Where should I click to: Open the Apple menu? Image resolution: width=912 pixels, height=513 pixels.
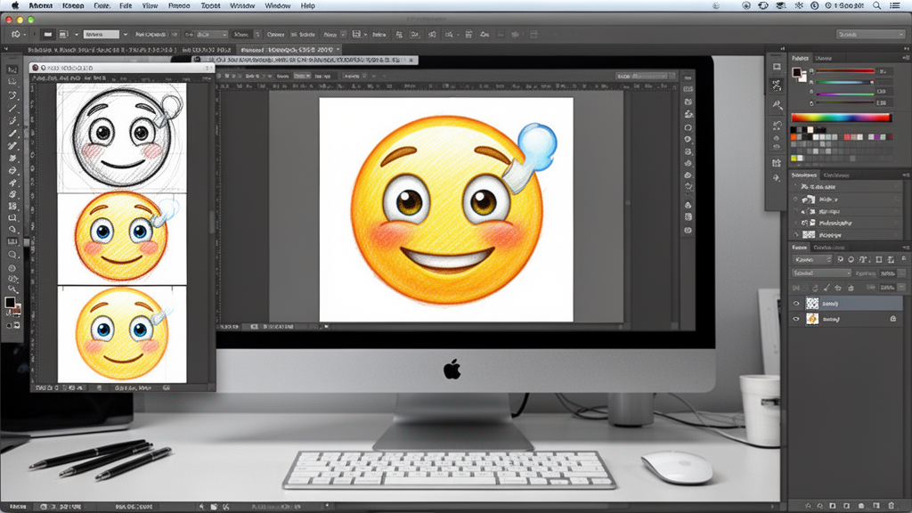[15, 6]
